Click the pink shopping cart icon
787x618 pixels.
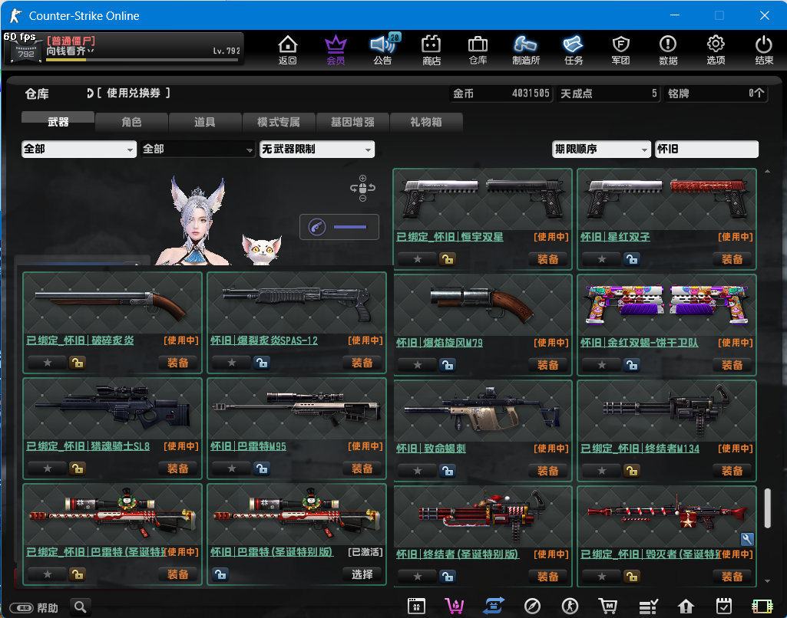point(455,606)
